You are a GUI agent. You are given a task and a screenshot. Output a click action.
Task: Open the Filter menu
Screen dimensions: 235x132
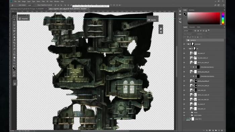tap(43, 1)
